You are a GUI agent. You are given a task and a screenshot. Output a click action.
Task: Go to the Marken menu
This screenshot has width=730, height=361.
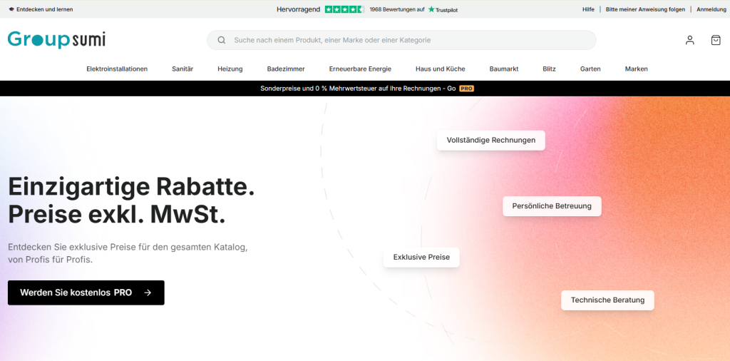(x=636, y=68)
